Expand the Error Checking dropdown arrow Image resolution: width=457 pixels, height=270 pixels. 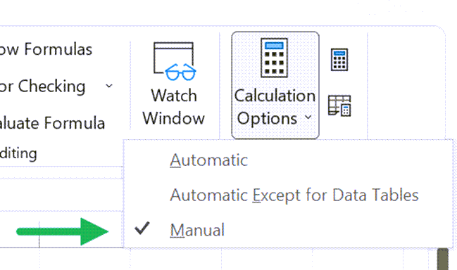tap(109, 86)
